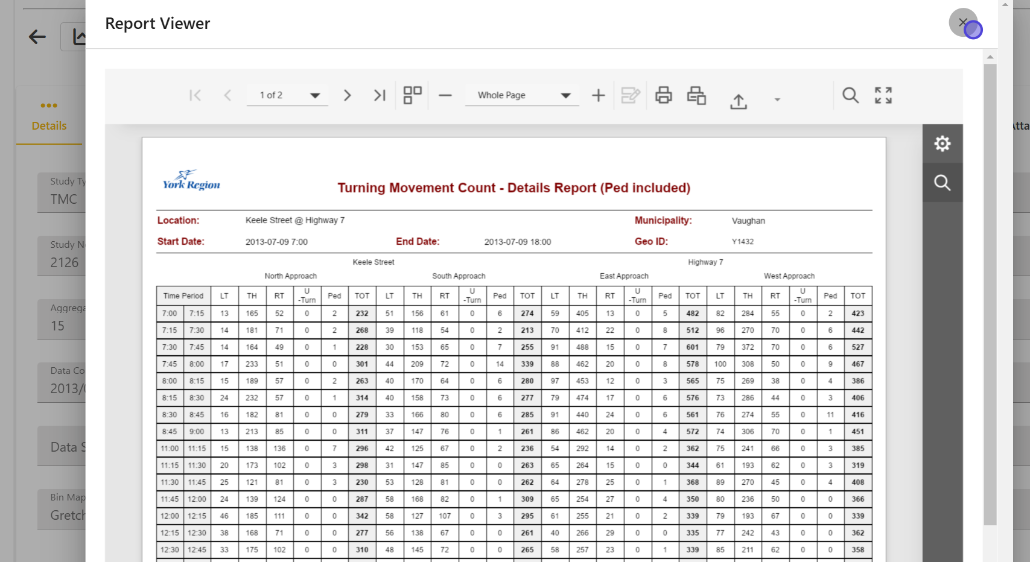The width and height of the screenshot is (1030, 562).
Task: Zoom out using minus button
Action: (445, 95)
